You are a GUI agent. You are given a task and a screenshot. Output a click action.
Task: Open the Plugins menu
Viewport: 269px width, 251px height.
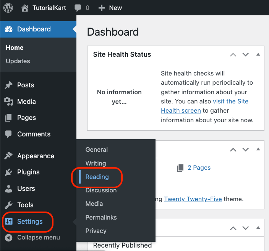(28, 172)
